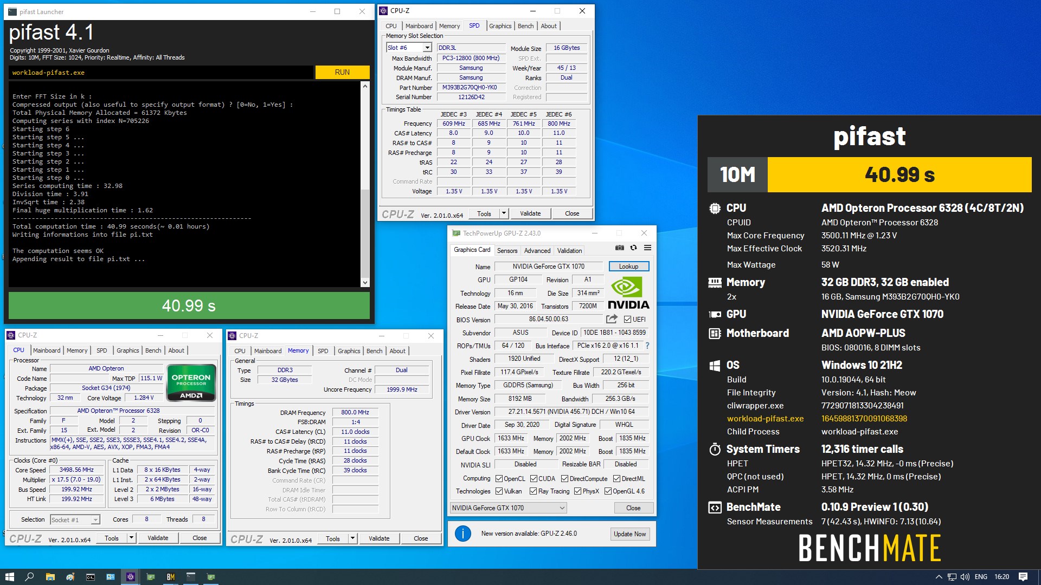The height and width of the screenshot is (585, 1041).
Task: Click the Opteron processor logo in CPU-Z
Action: (191, 382)
